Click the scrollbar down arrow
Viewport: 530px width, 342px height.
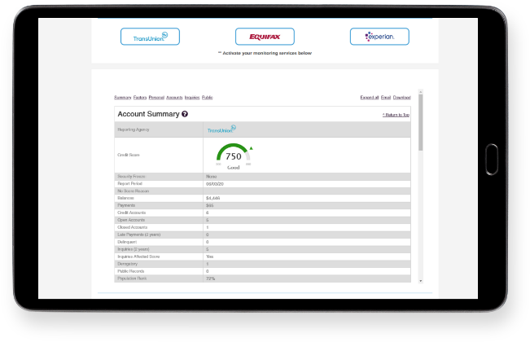(x=420, y=281)
